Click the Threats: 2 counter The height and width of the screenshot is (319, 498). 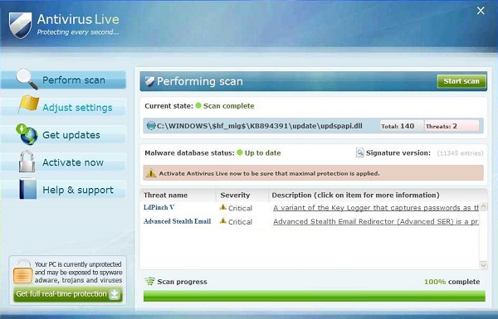point(452,126)
